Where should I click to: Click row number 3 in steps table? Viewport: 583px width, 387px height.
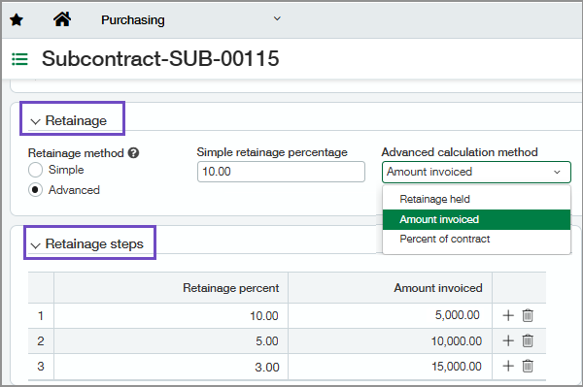click(41, 367)
